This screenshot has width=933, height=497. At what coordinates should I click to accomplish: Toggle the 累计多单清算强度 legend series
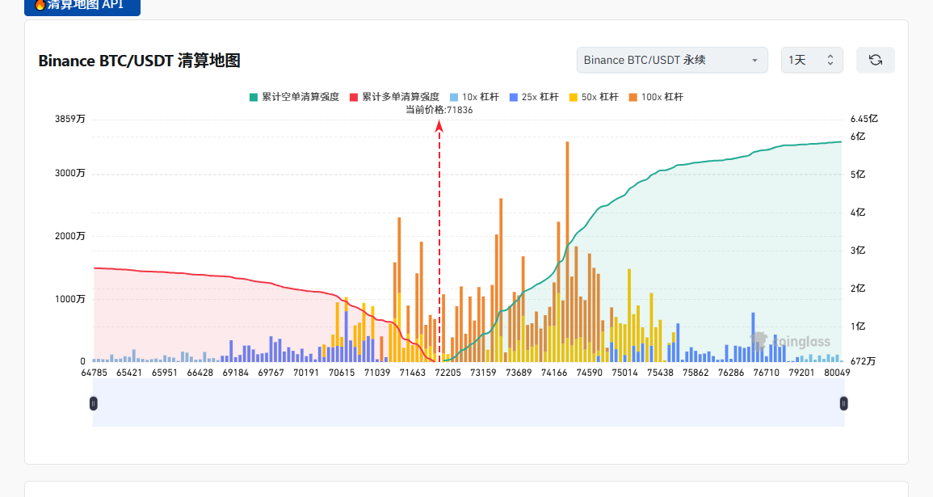pyautogui.click(x=394, y=97)
